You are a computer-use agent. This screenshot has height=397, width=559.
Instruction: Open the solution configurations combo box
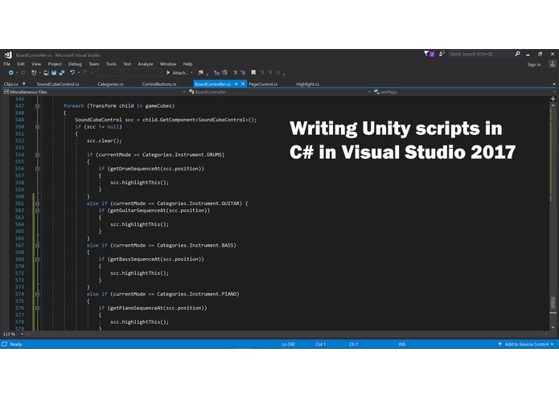[x=109, y=72]
